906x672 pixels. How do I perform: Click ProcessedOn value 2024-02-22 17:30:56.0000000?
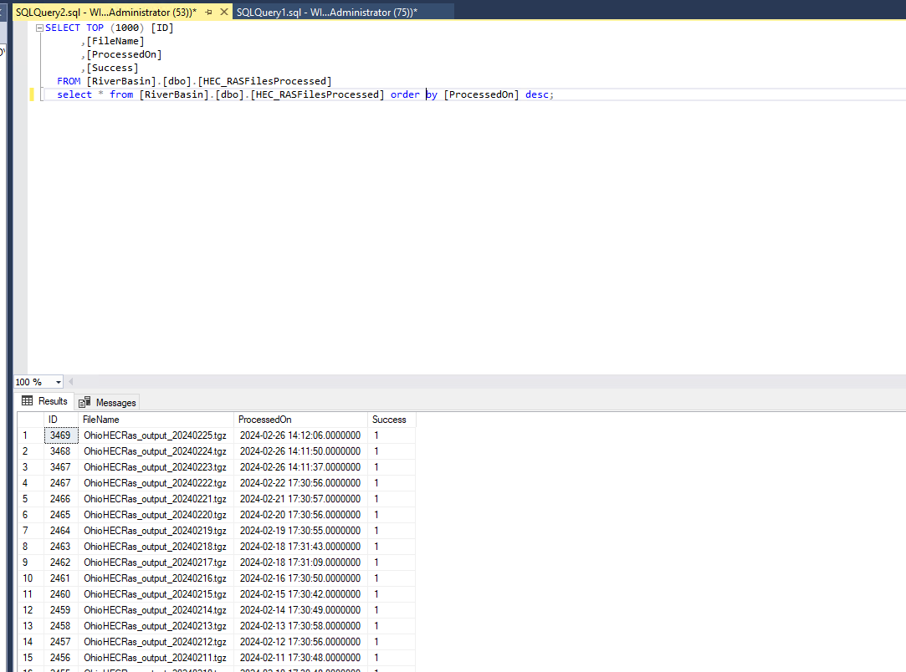(x=300, y=483)
